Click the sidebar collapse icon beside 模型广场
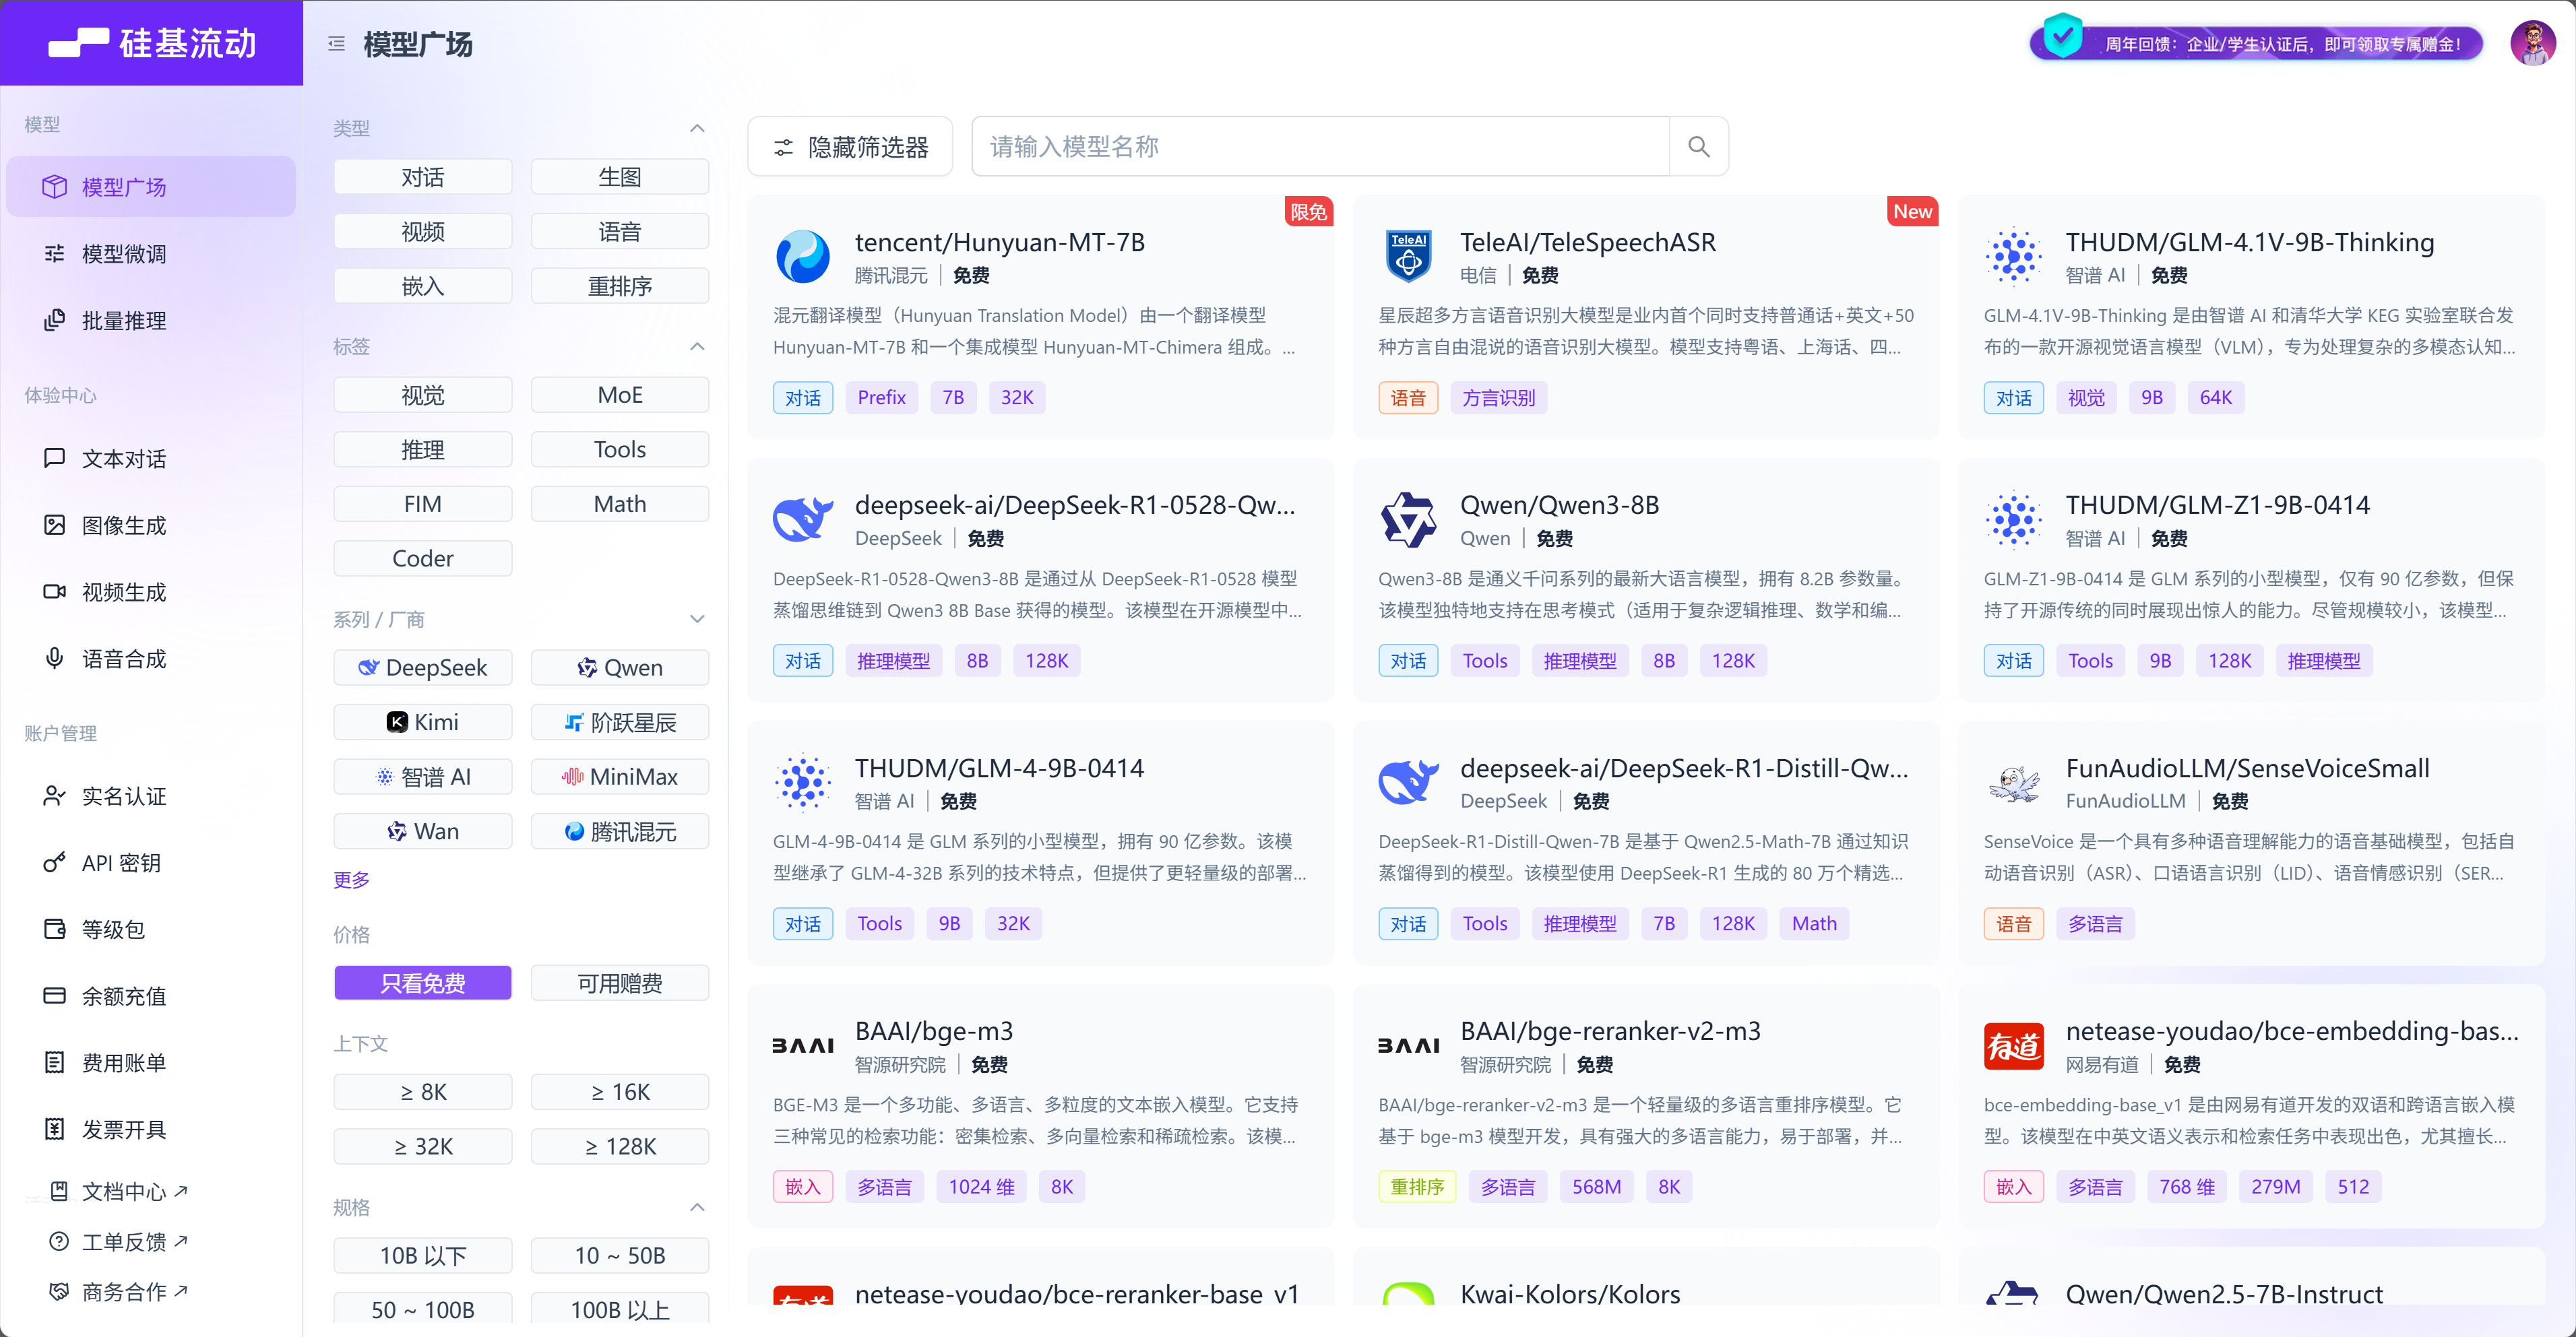Viewport: 2576px width, 1337px height. coord(336,44)
